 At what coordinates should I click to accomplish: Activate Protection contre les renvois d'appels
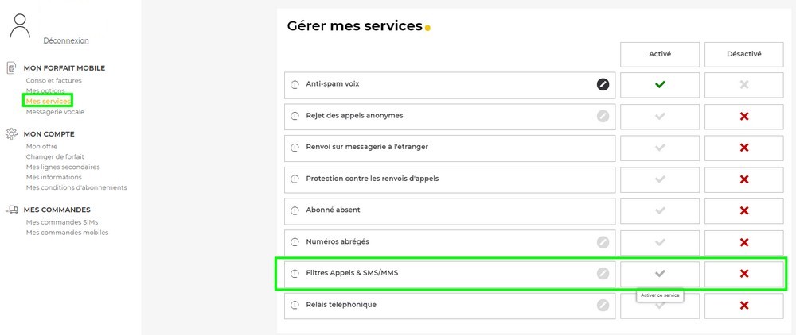pyautogui.click(x=660, y=179)
